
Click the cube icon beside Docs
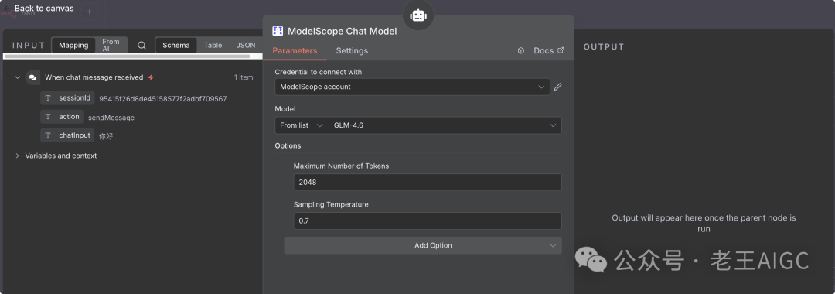coord(521,50)
